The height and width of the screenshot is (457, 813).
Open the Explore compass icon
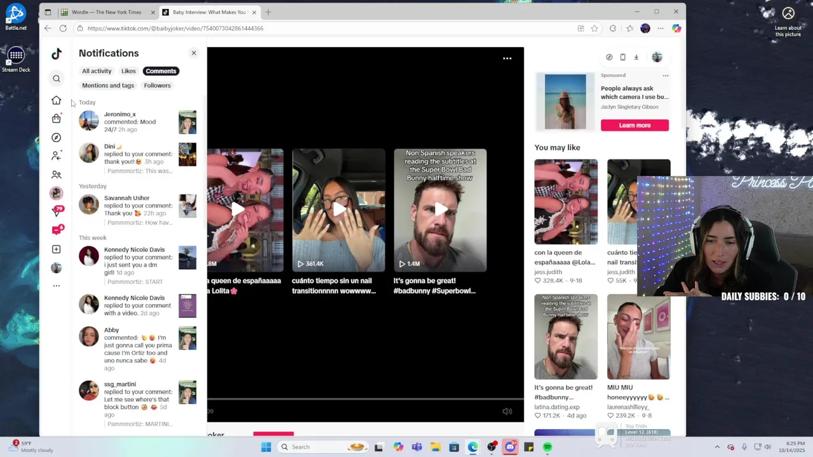point(57,138)
